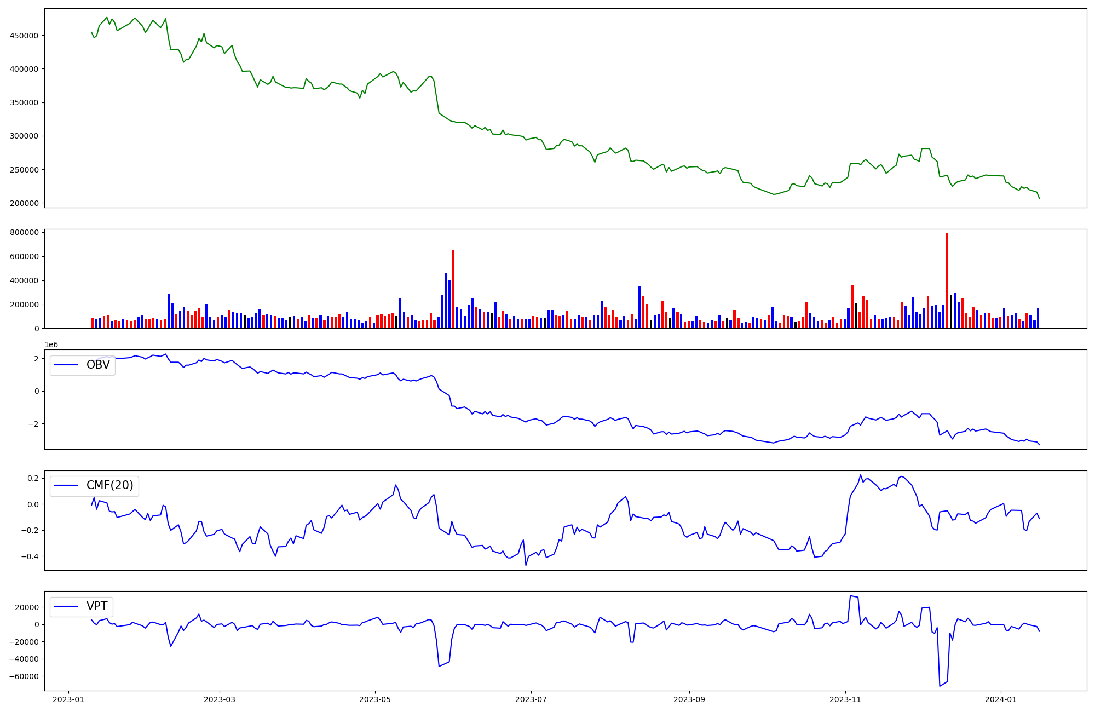Click the 2023-03 x-axis date label
The width and height of the screenshot is (1095, 712).
(219, 699)
